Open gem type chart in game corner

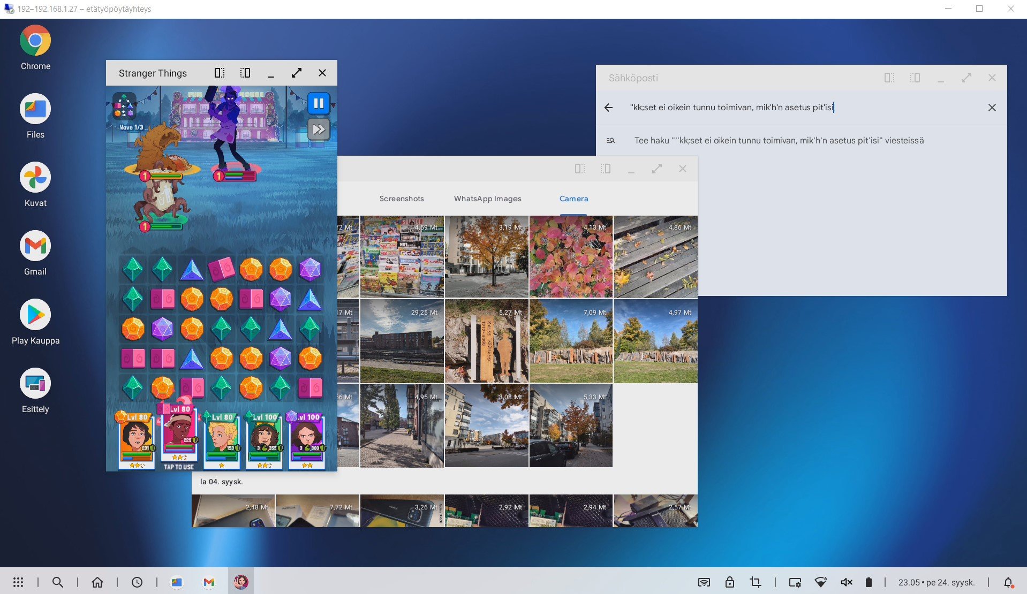click(x=124, y=105)
